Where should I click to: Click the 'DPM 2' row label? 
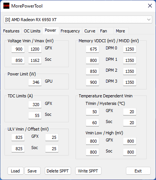111,70
